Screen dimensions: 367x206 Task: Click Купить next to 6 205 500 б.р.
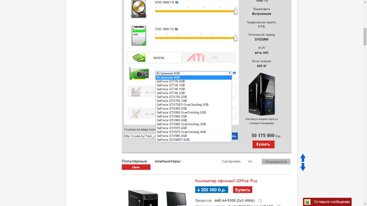tap(243, 190)
